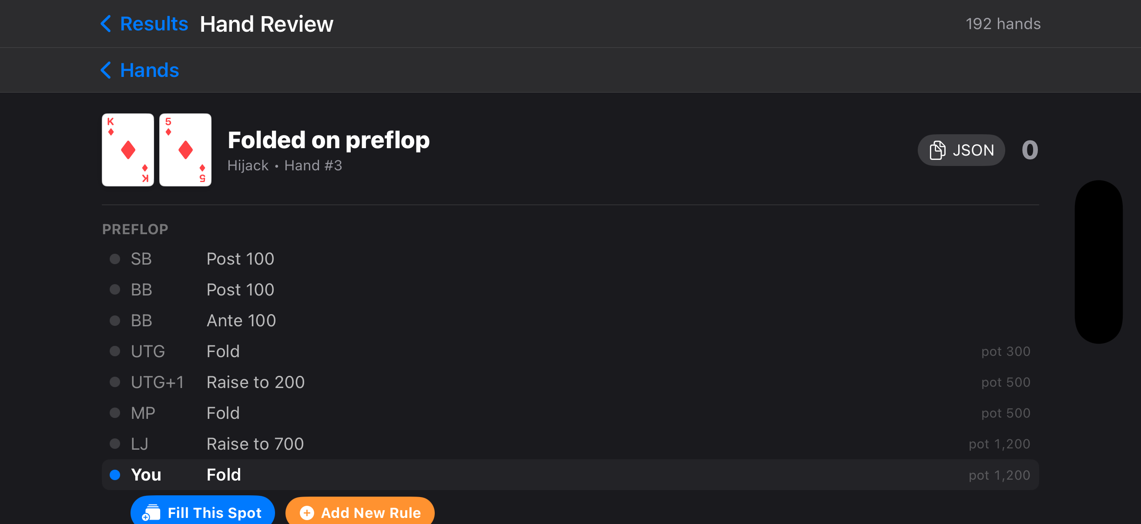Copy hand as JSON

coord(961,150)
